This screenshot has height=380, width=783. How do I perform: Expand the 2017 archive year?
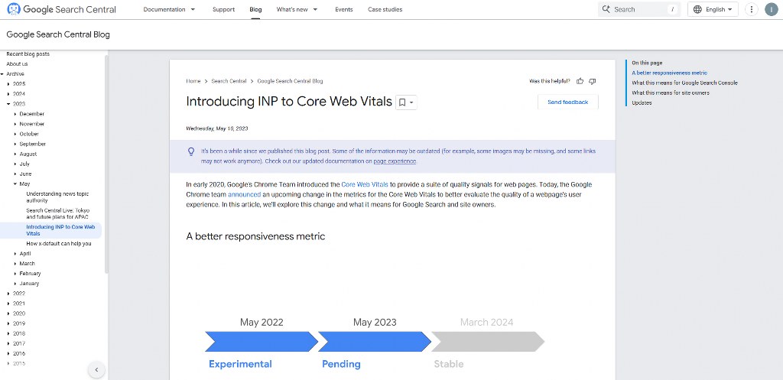click(x=9, y=343)
